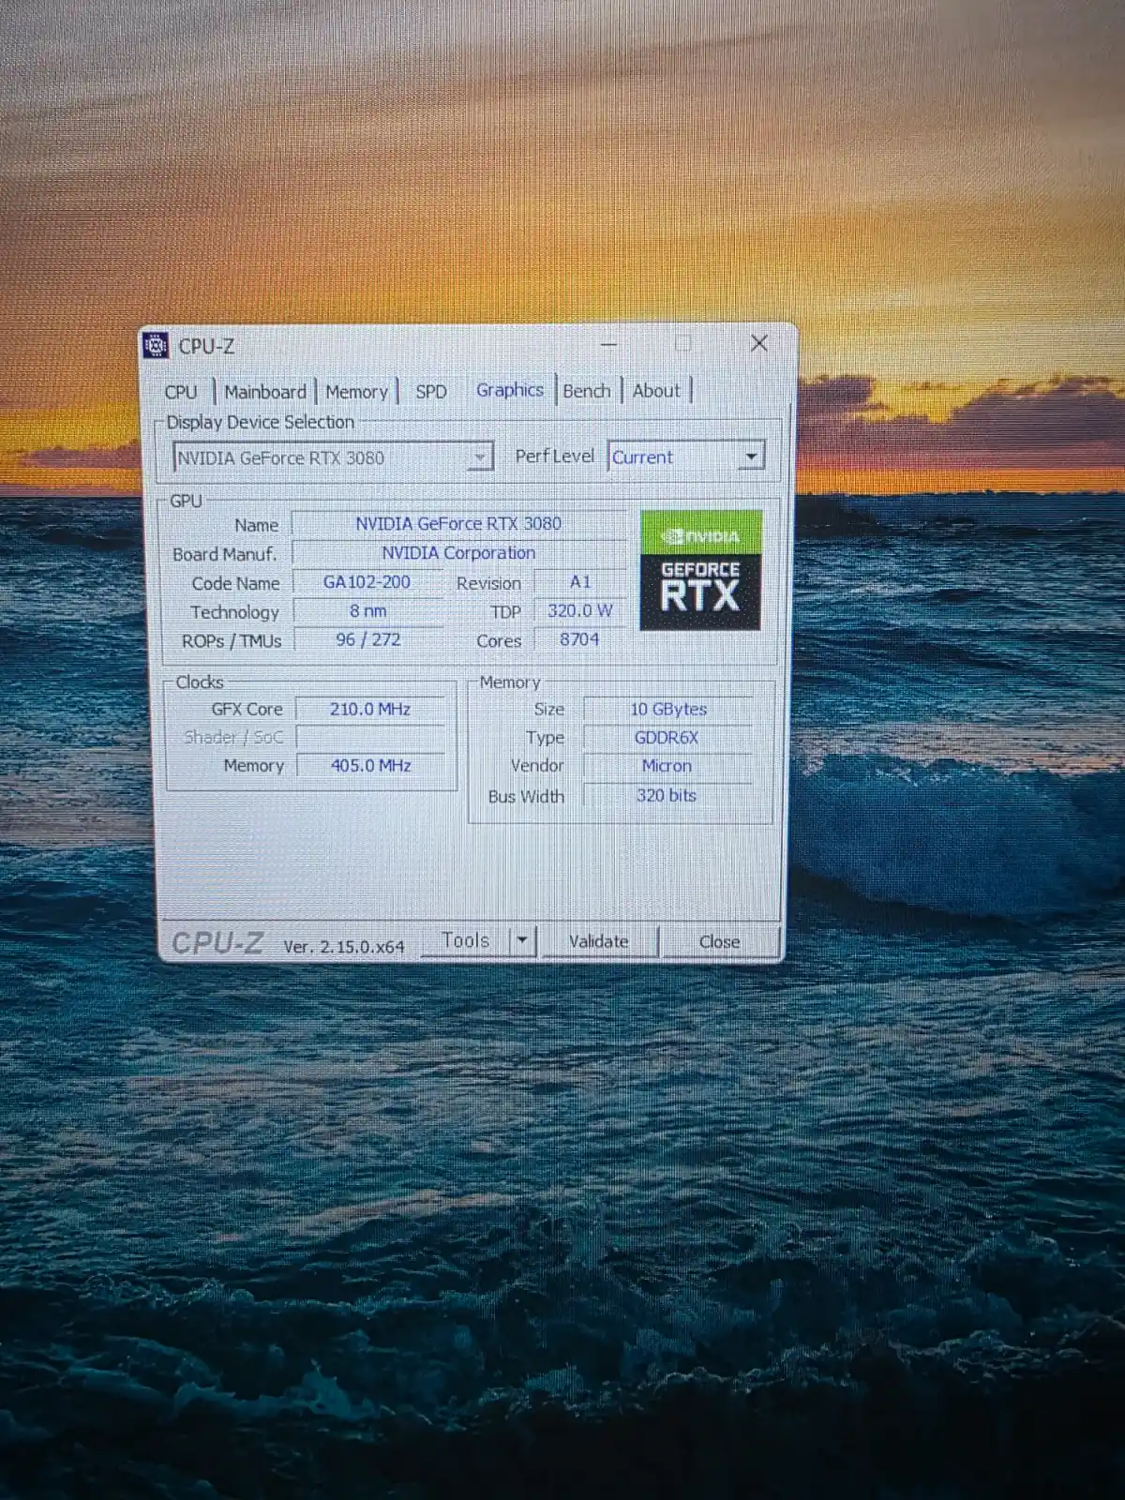Click the Validate button
Screen dimensions: 1125x1500
[599, 941]
